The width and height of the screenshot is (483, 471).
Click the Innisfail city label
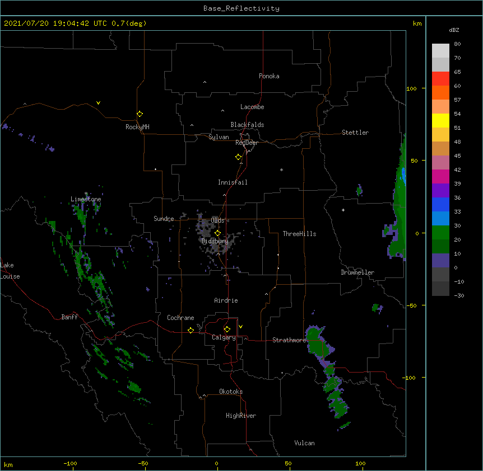(x=233, y=182)
